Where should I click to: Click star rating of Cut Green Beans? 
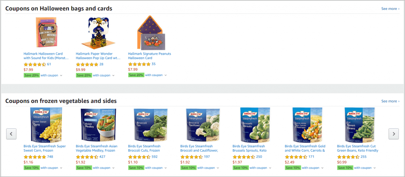(348, 157)
